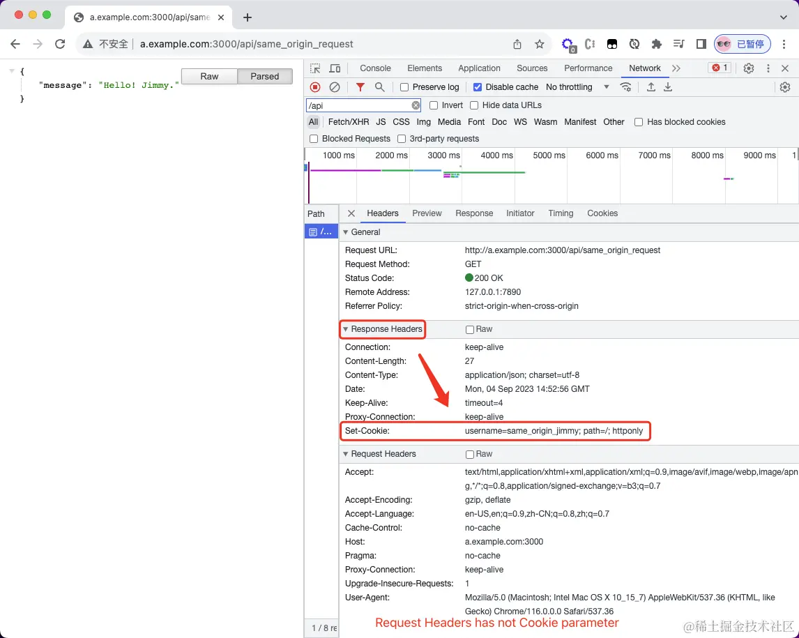Open Network panel settings gear
This screenshot has height=638, width=799.
click(785, 87)
